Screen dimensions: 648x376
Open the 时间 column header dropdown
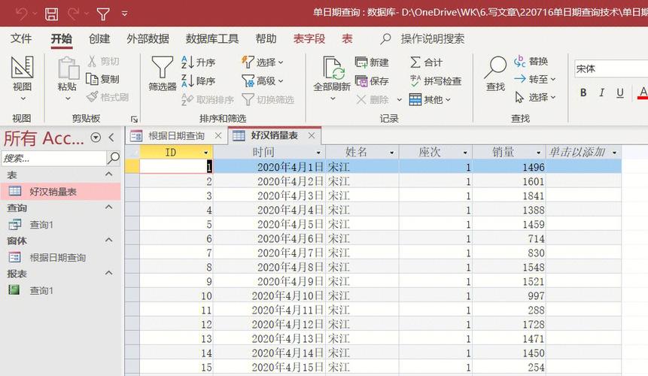pyautogui.click(x=318, y=153)
